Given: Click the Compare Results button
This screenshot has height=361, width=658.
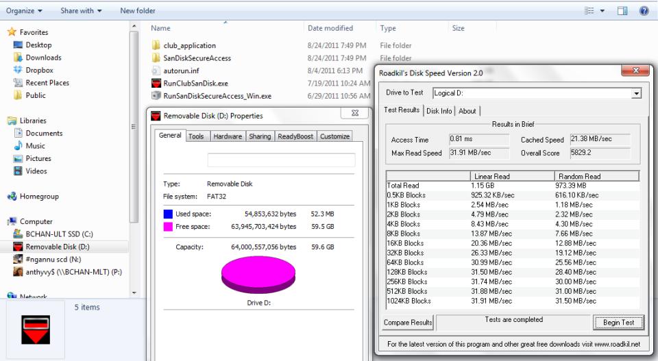Looking at the screenshot, I should tap(408, 323).
